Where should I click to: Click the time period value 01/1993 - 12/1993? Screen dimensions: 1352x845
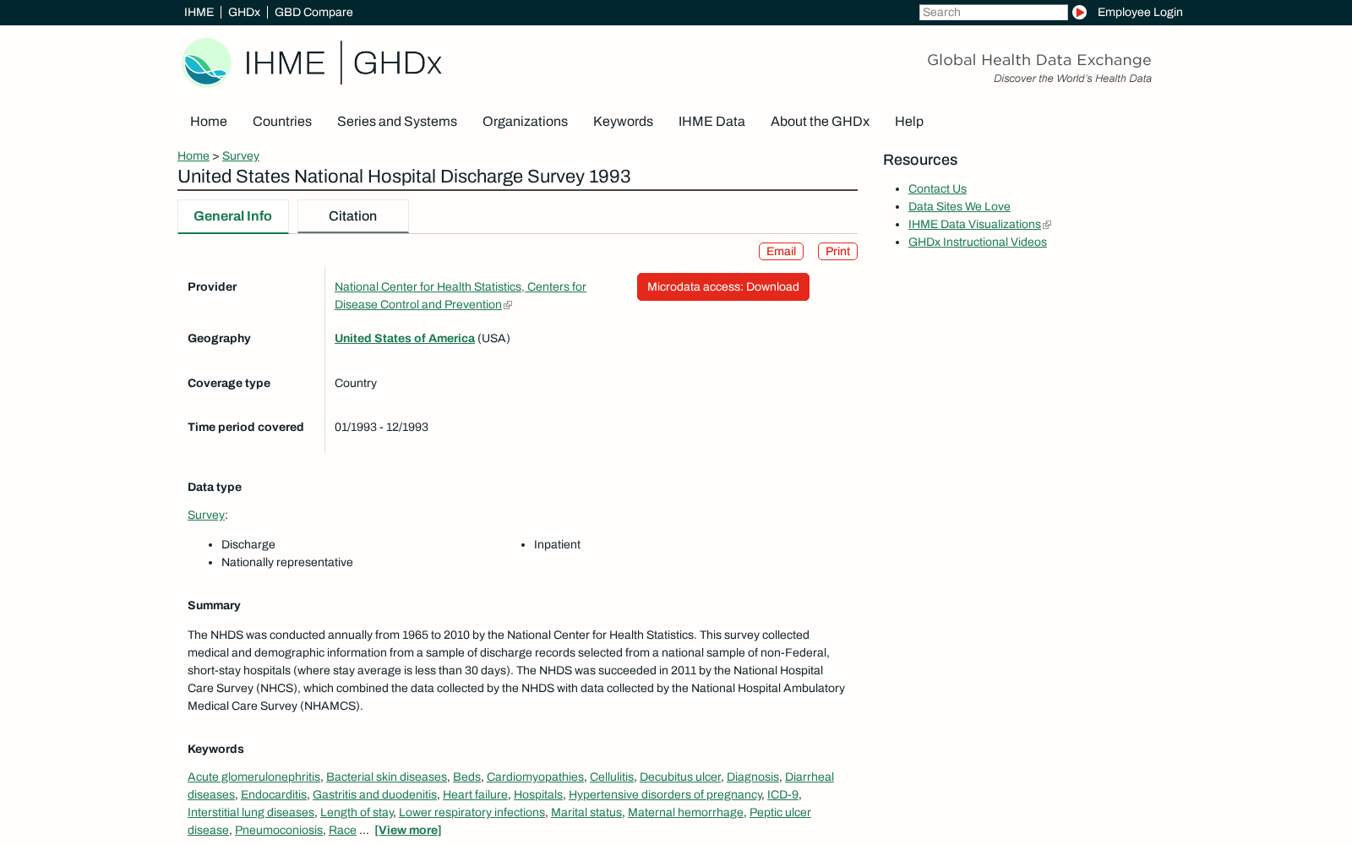(x=381, y=427)
